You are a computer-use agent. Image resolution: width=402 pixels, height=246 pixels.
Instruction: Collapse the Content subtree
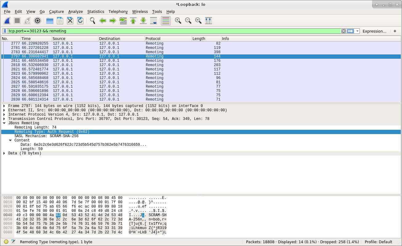(10, 140)
